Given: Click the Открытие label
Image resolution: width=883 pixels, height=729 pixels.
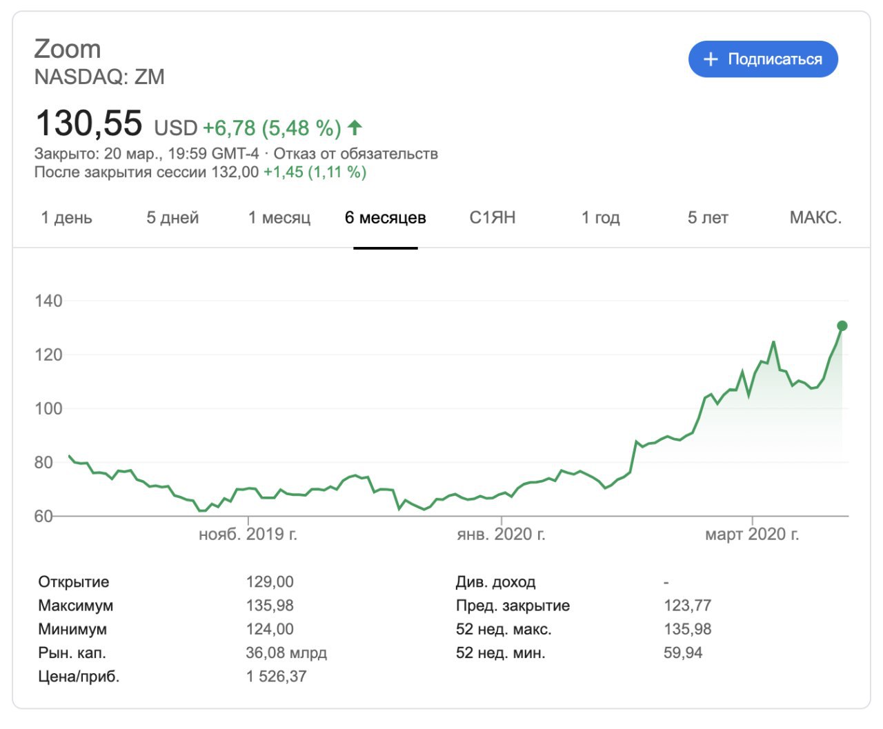Looking at the screenshot, I should (74, 582).
